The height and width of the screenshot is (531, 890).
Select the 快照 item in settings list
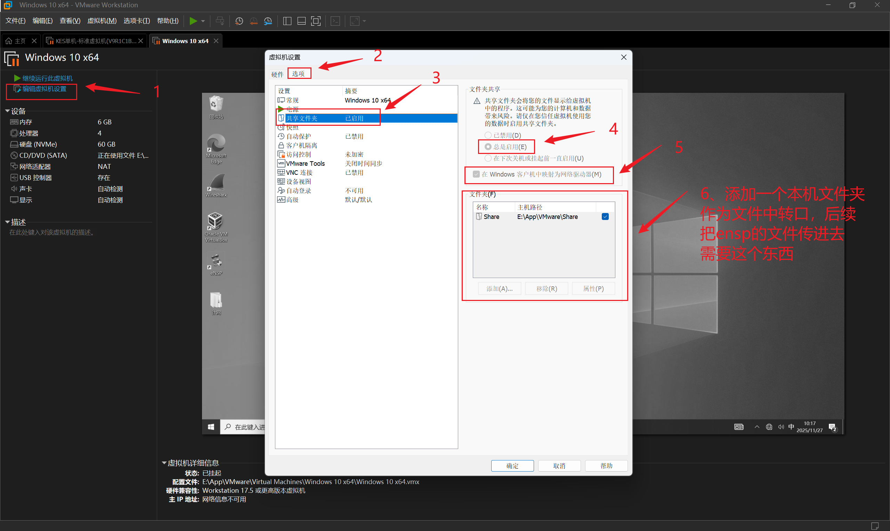pyautogui.click(x=292, y=128)
